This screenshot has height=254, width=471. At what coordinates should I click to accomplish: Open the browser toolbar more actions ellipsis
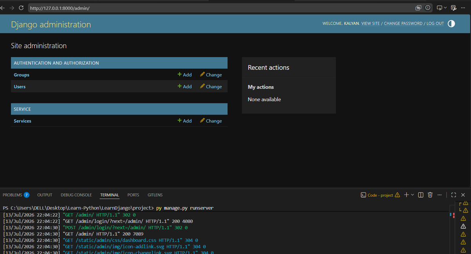(x=463, y=8)
